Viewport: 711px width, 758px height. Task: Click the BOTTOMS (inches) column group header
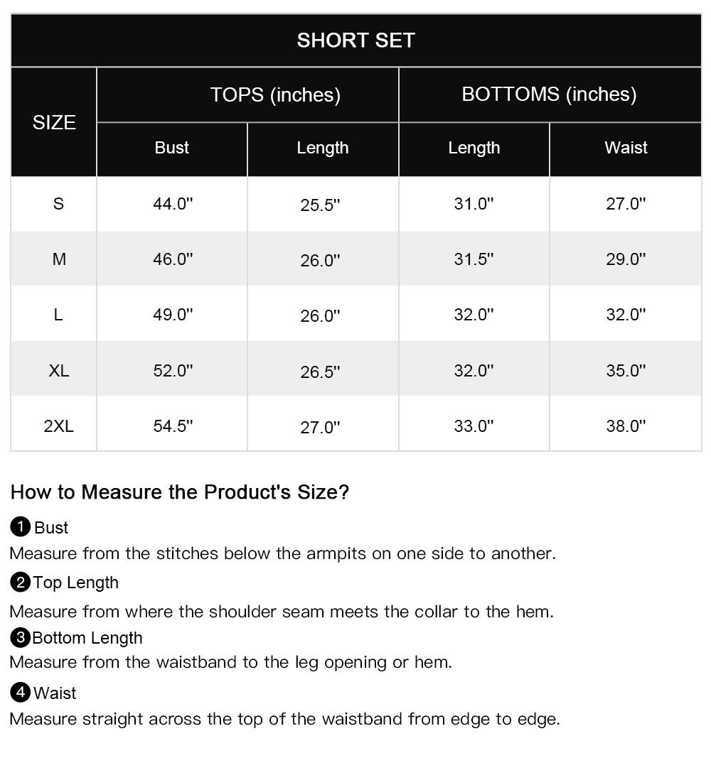coord(549,94)
